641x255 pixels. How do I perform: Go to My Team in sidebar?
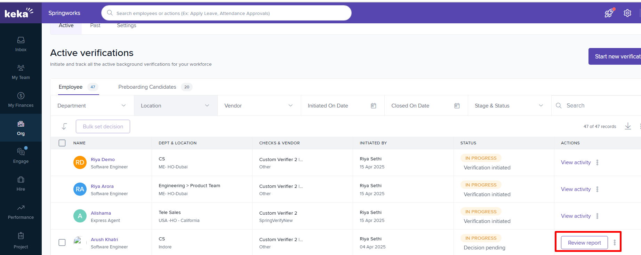[x=21, y=72]
